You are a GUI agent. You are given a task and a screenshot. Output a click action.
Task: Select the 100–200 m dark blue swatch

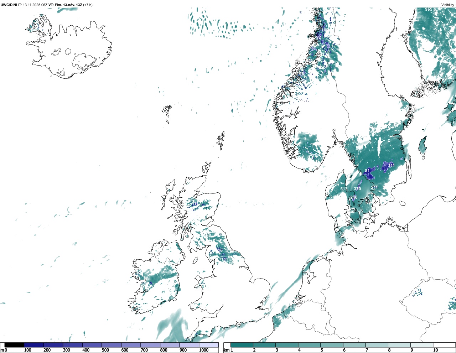[34, 345]
